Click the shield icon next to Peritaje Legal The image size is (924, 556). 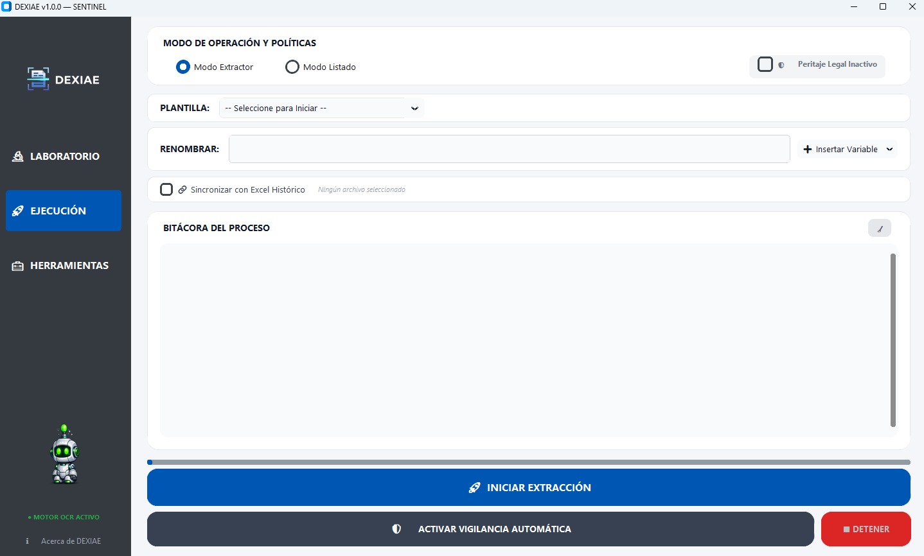(x=781, y=65)
